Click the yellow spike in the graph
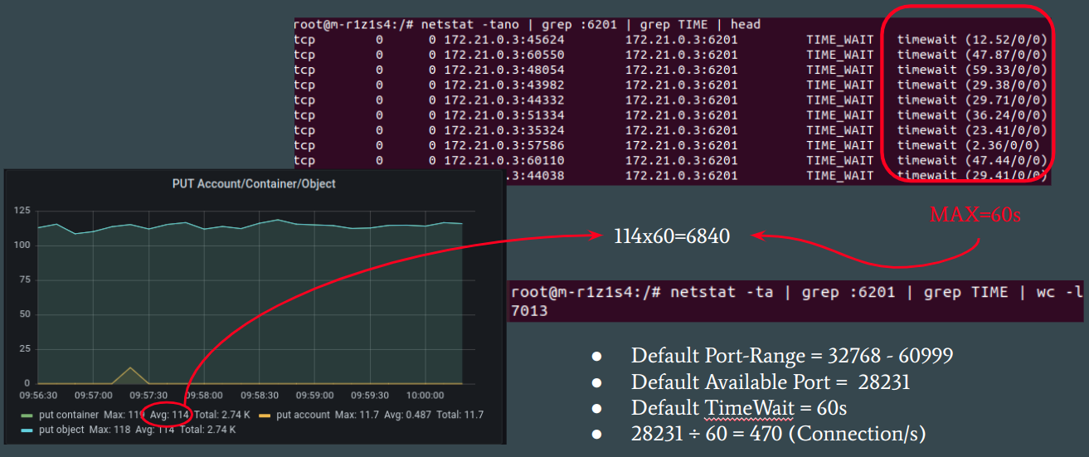The height and width of the screenshot is (457, 1089). tap(129, 372)
